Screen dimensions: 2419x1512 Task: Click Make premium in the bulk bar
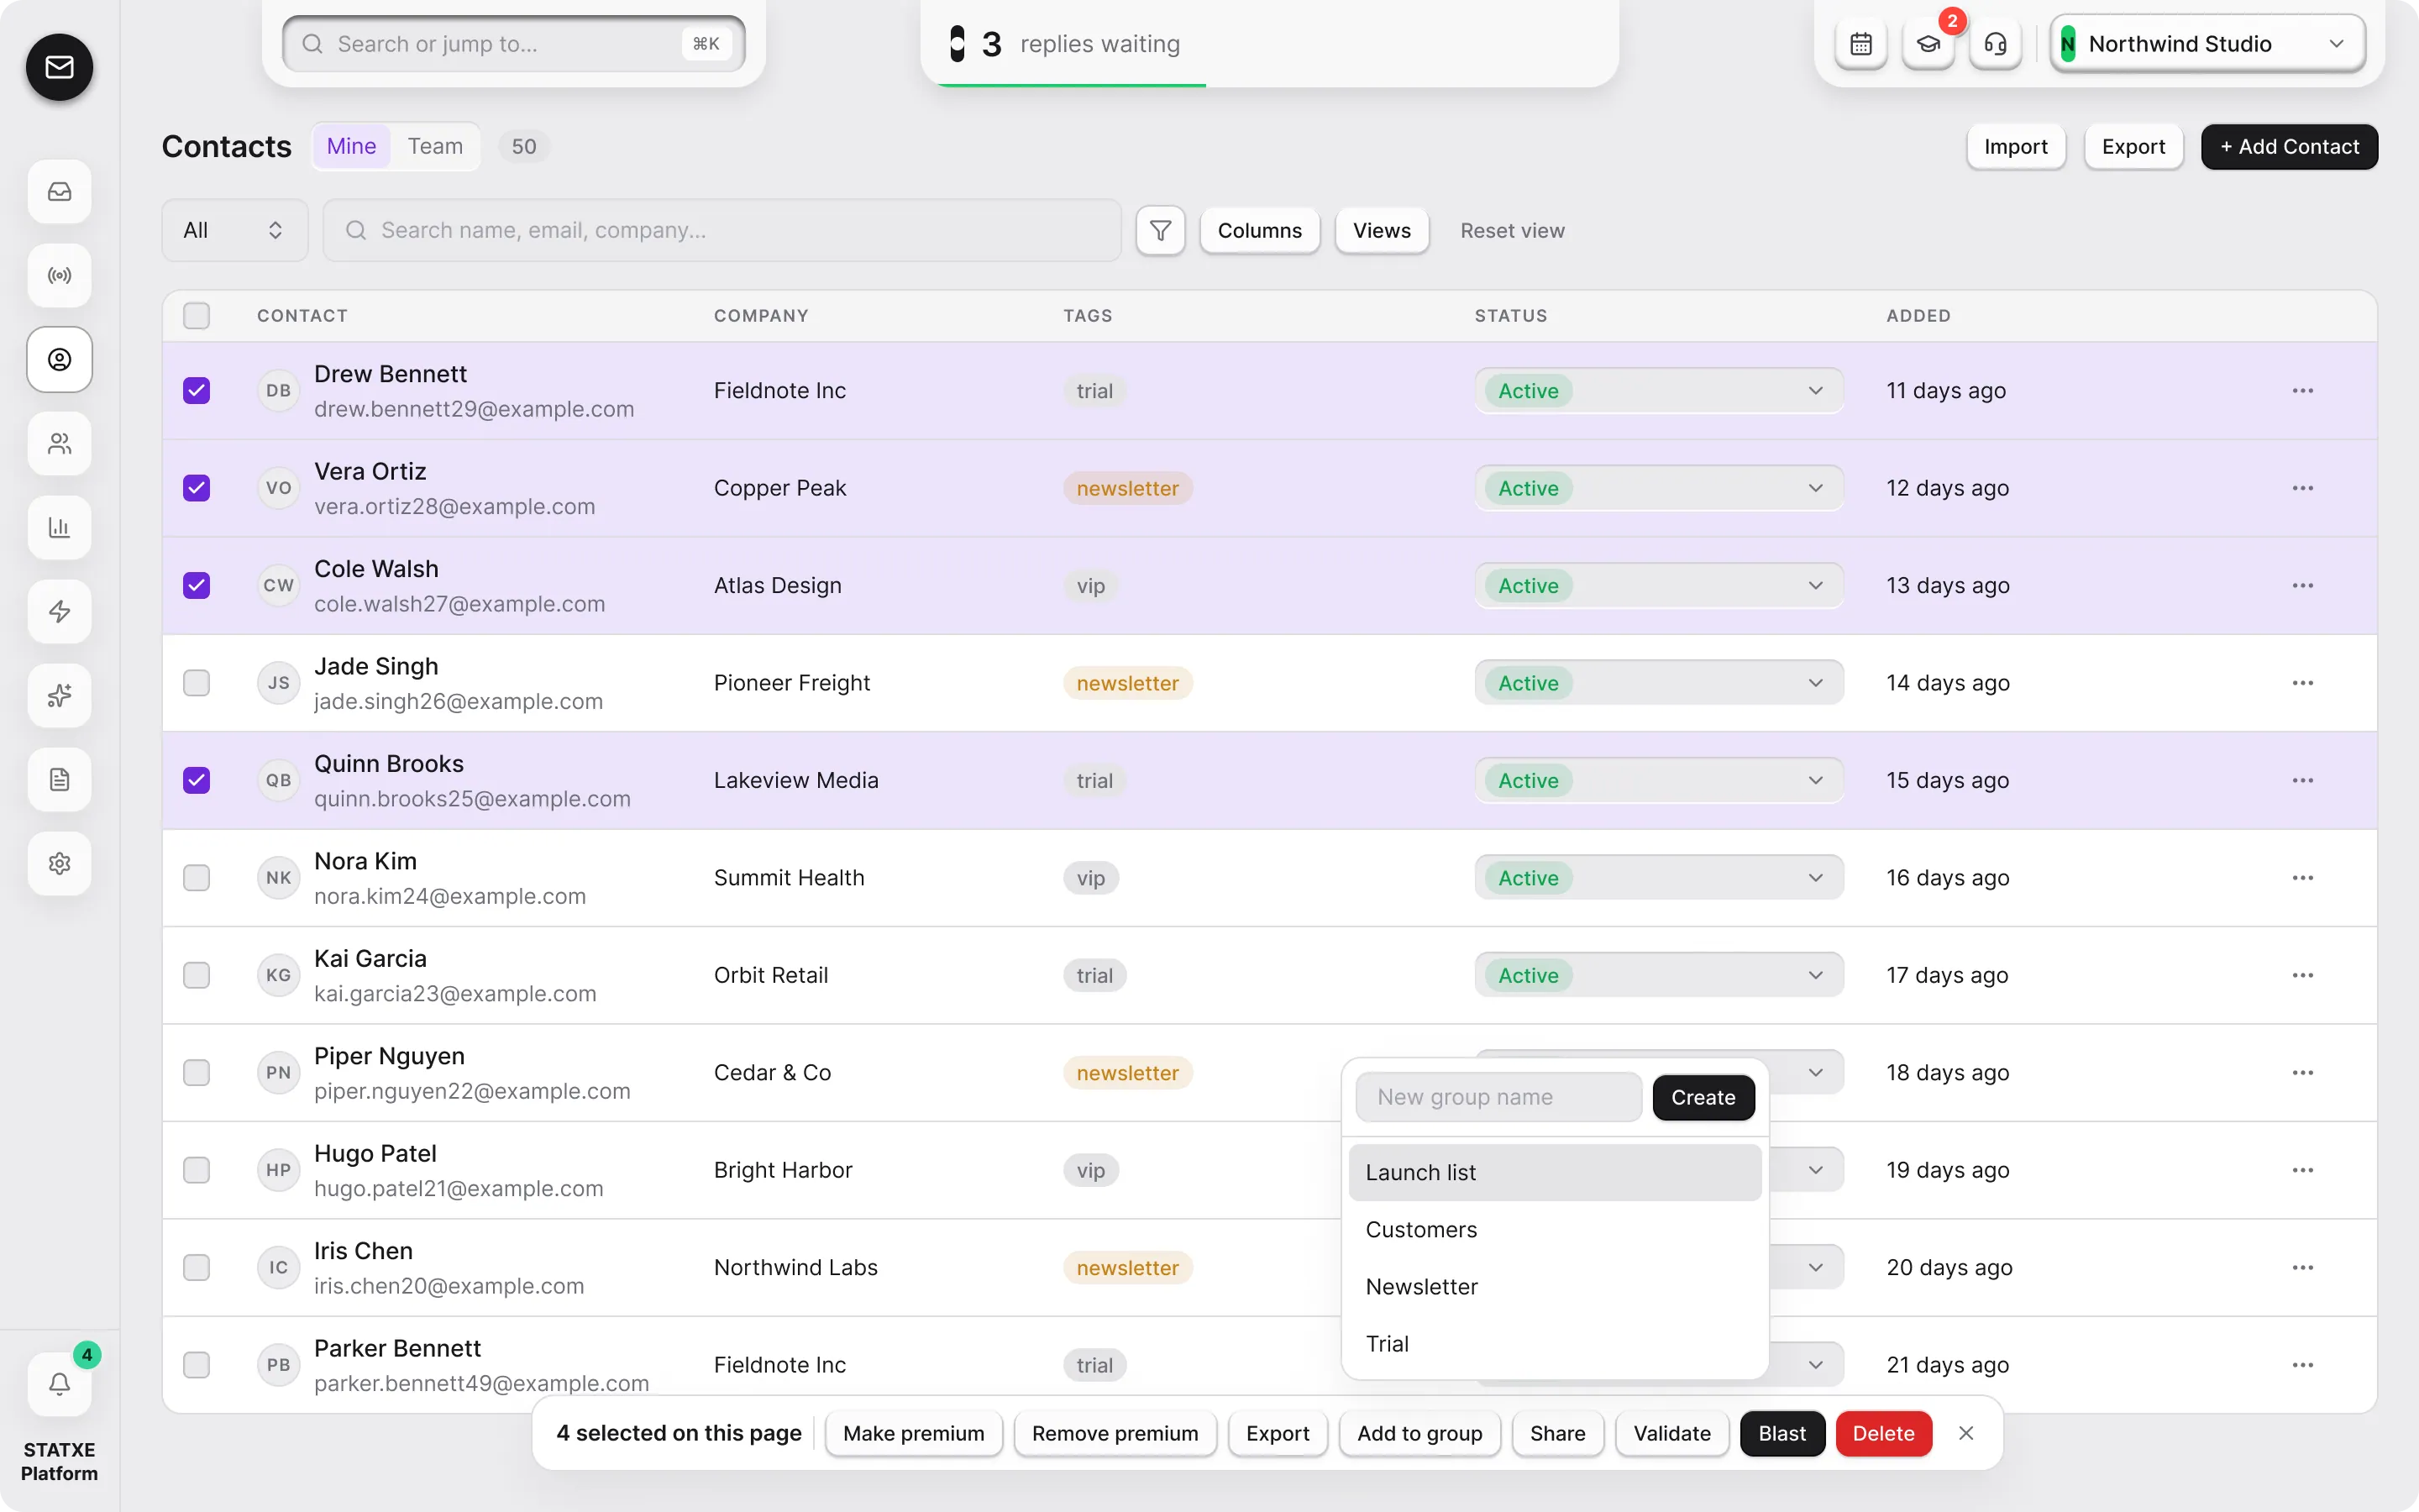(914, 1433)
